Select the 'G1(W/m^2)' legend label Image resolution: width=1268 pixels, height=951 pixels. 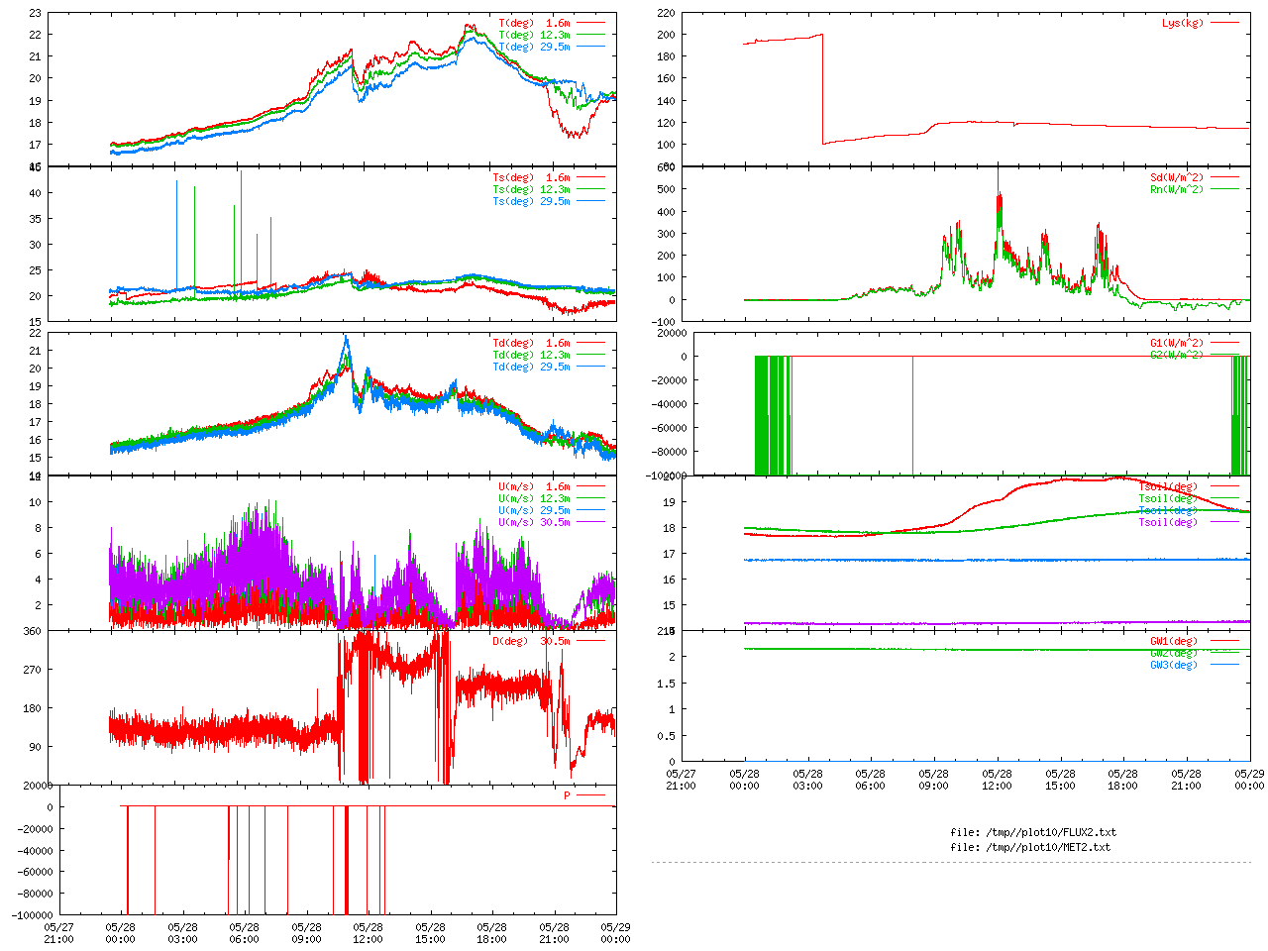(x=1177, y=343)
